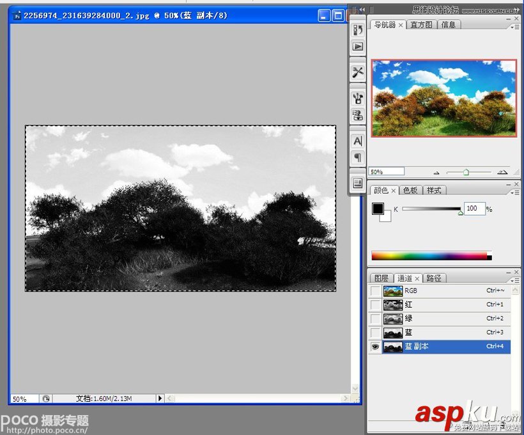Screen dimensions: 524x435
Task: Hide the 蓝 副本 channel
Action: coord(375,347)
